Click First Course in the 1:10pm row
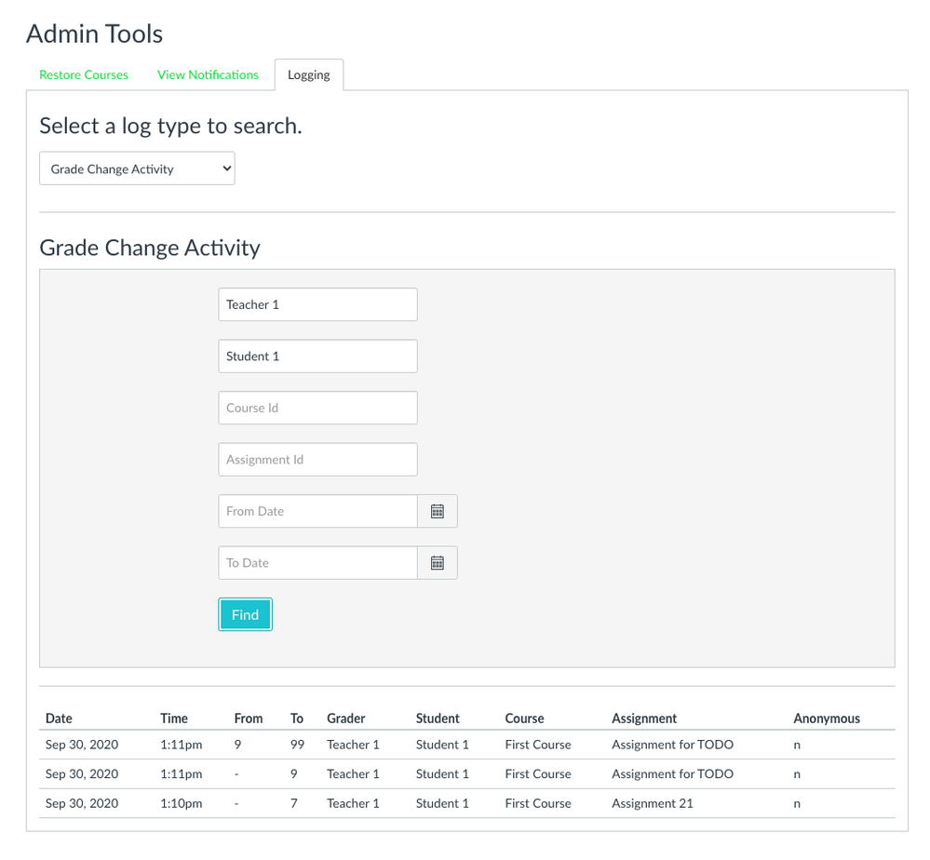This screenshot has width=930, height=860. coord(538,803)
